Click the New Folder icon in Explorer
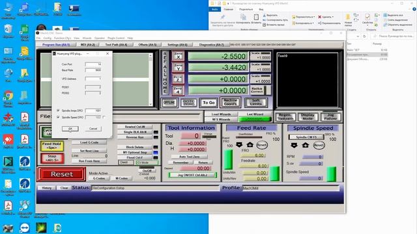This screenshot has height=234, width=417. tap(348, 20)
